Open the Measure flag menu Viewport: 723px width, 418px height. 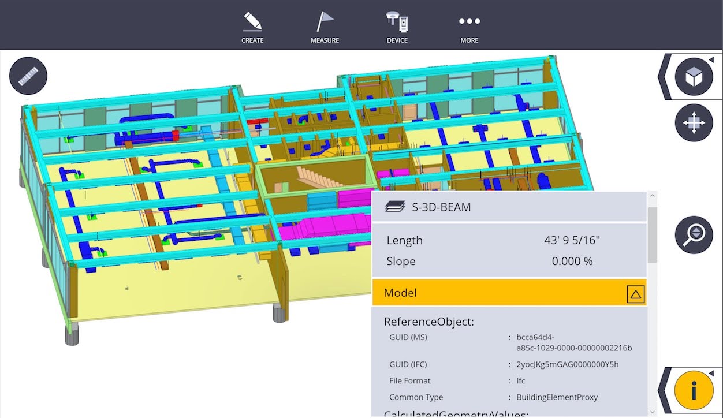click(325, 27)
